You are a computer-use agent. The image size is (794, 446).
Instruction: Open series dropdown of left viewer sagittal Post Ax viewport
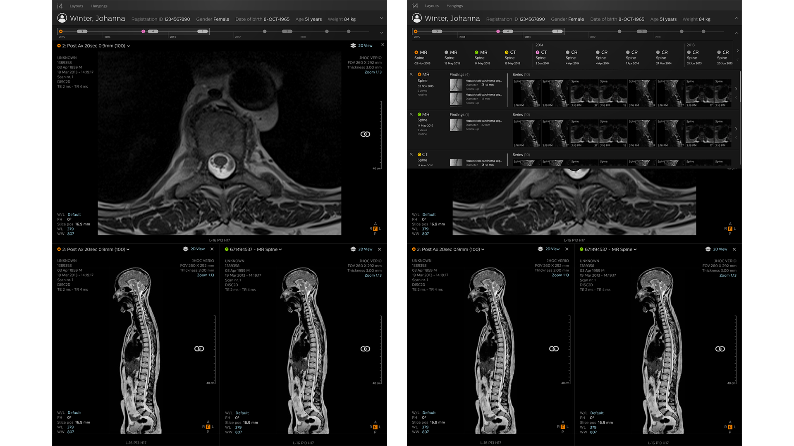[x=128, y=249]
